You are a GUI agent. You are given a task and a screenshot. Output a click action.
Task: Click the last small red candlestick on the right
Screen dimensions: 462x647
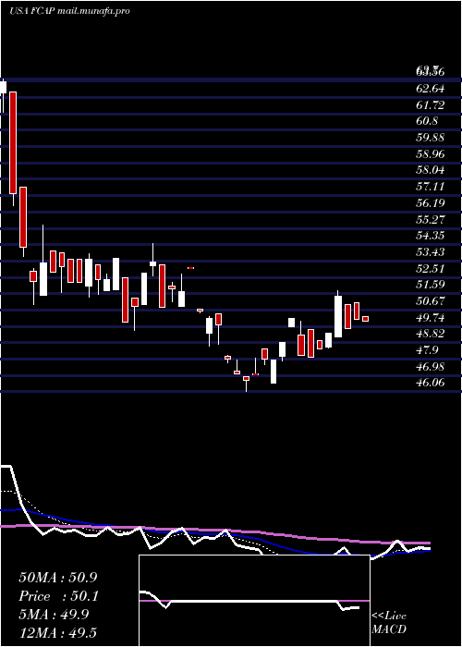pos(365,319)
